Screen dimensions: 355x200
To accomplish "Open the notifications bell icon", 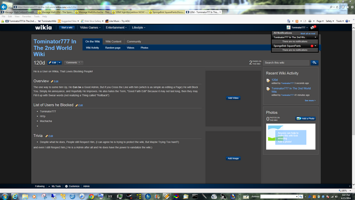I will coord(313,27).
